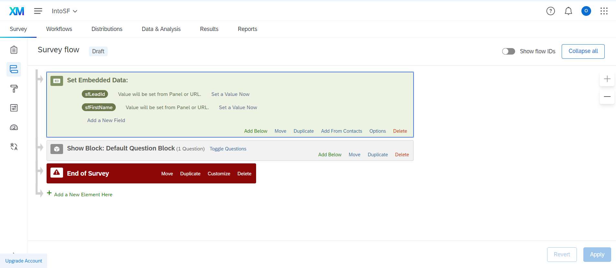Open Survey options sidebar icon
The width and height of the screenshot is (616, 268).
coord(14,108)
